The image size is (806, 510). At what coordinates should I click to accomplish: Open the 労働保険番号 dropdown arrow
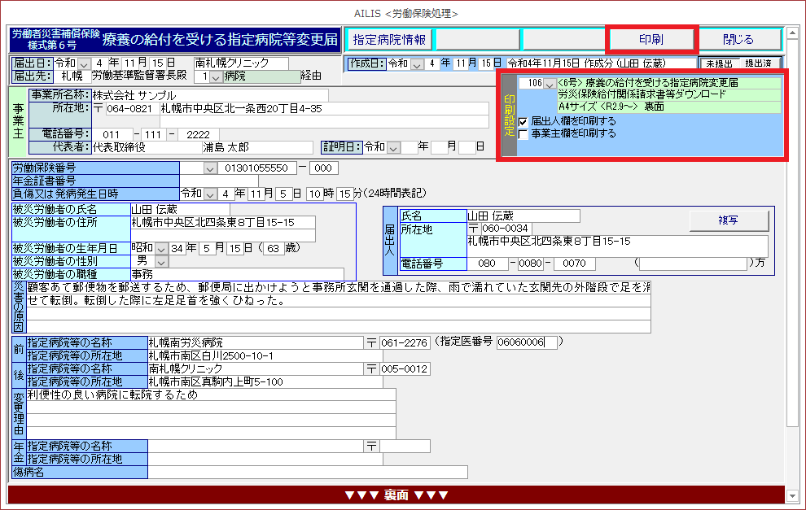tap(210, 168)
